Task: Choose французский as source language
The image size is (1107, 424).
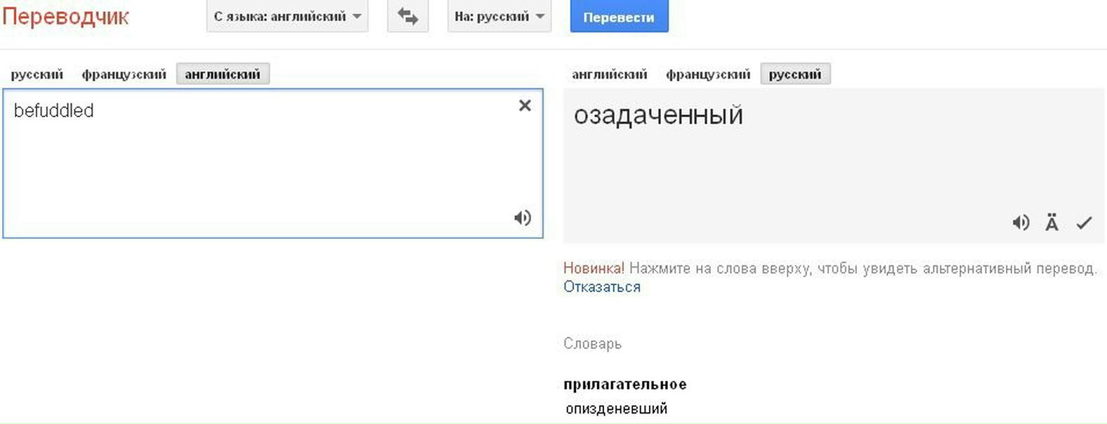Action: point(124,74)
